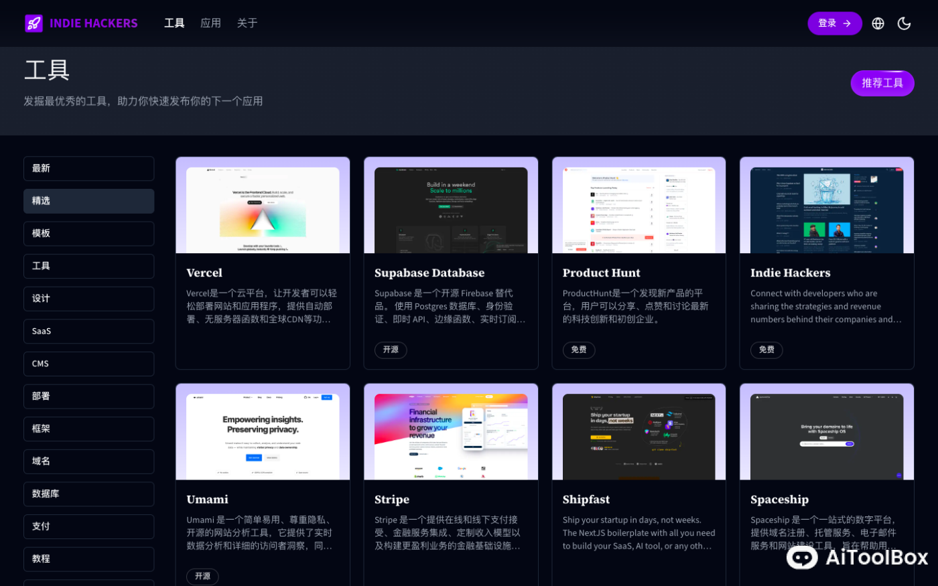The image size is (938, 586).
Task: Click the 推荐工具 button
Action: pyautogui.click(x=882, y=83)
